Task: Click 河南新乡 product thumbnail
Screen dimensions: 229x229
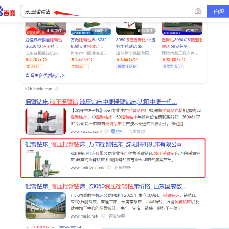Action: click(x=91, y=29)
